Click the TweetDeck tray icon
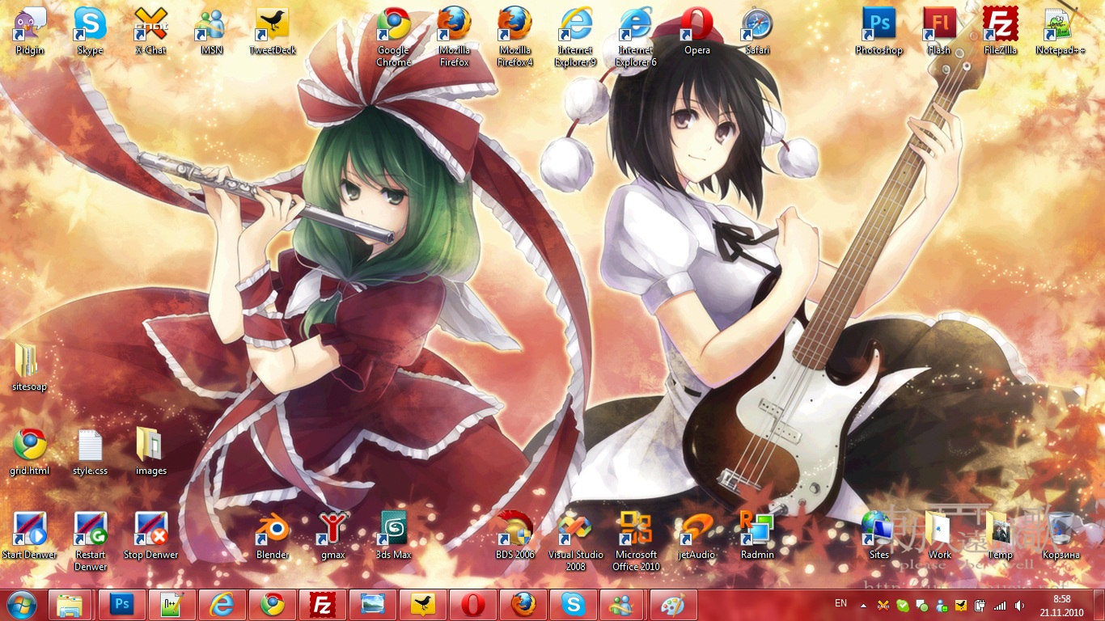This screenshot has height=621, width=1105. click(x=961, y=605)
